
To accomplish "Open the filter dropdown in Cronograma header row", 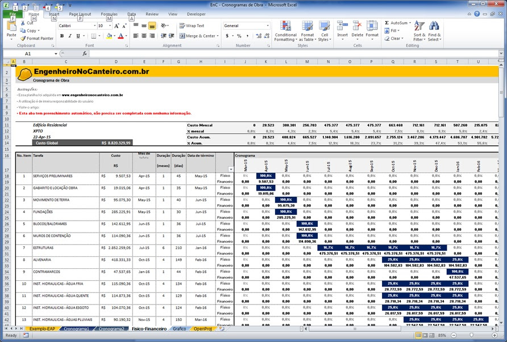I will [x=230, y=169].
